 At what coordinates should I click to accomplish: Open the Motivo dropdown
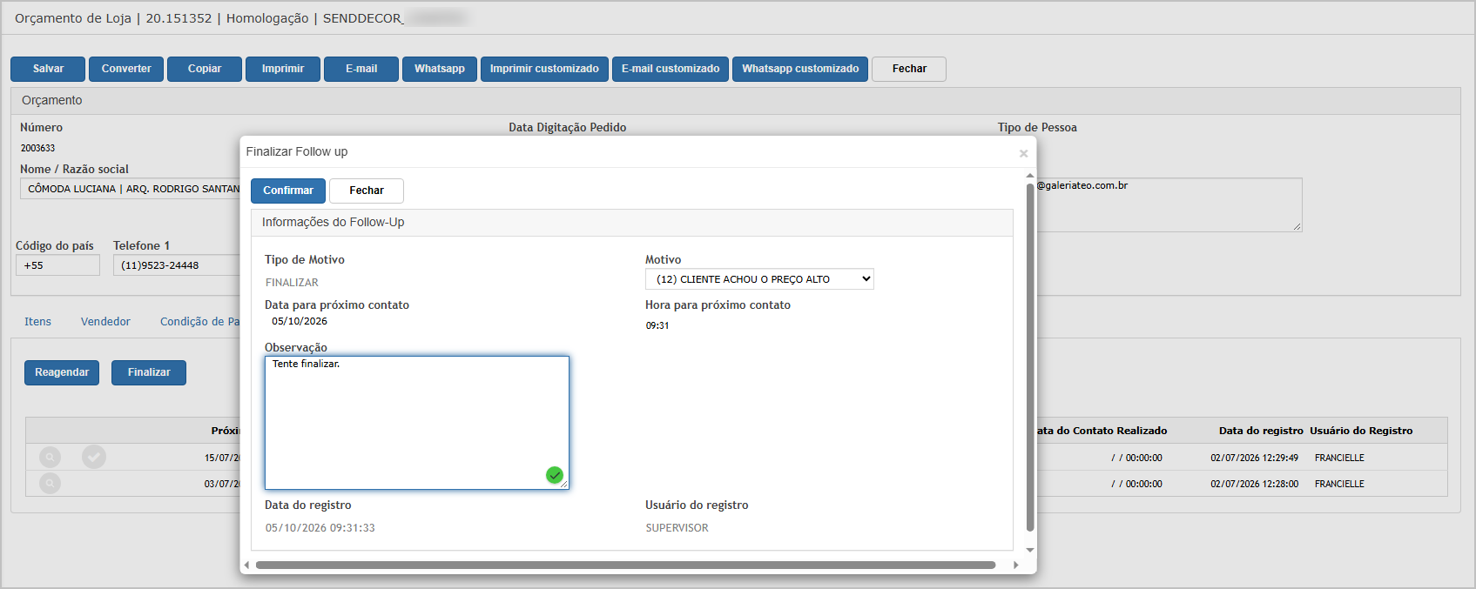(759, 279)
